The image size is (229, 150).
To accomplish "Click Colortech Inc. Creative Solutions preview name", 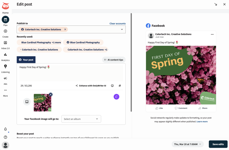I will (173, 34).
